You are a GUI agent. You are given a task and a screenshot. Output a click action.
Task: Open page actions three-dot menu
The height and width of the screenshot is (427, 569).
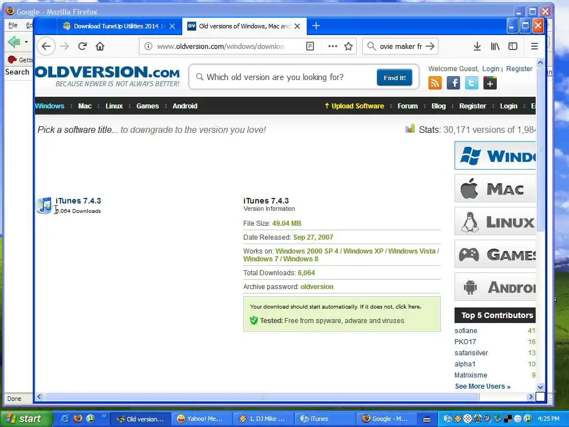332,46
